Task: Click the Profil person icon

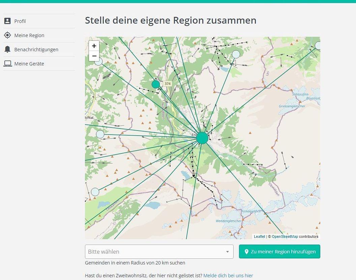Action: (7, 21)
